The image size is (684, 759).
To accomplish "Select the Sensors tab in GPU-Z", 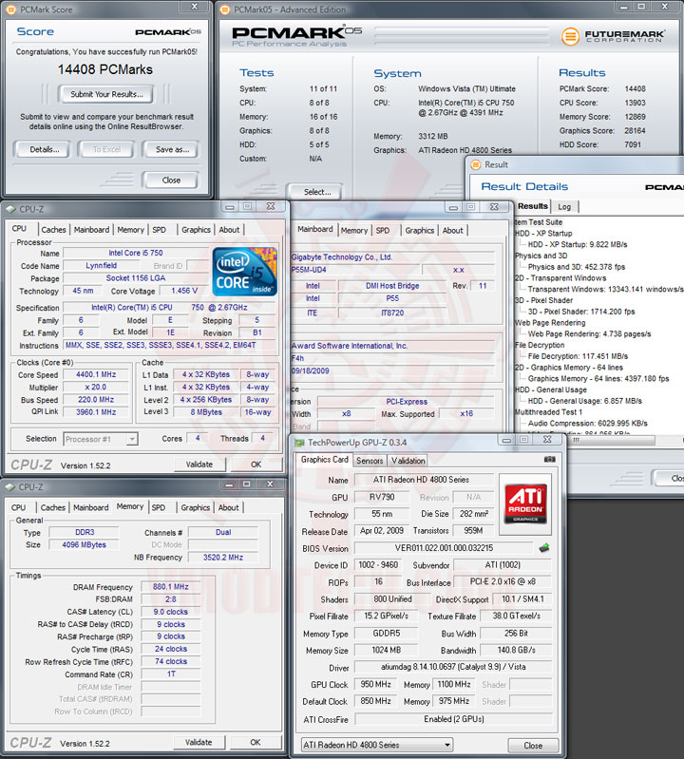I will pos(370,461).
